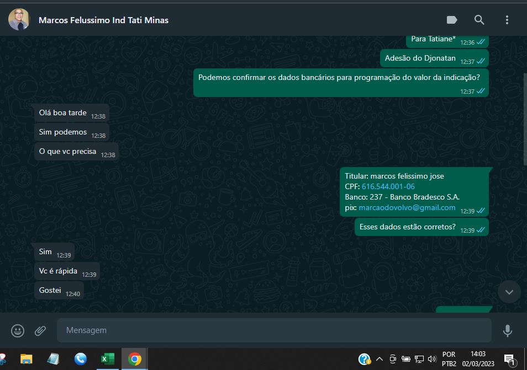The height and width of the screenshot is (370, 527).
Task: Search messages using the magnifier icon
Action: pos(479,20)
